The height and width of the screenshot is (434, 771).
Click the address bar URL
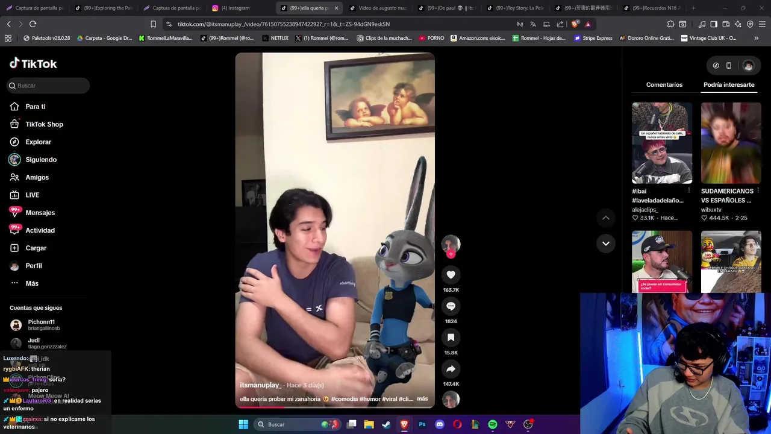click(x=284, y=24)
